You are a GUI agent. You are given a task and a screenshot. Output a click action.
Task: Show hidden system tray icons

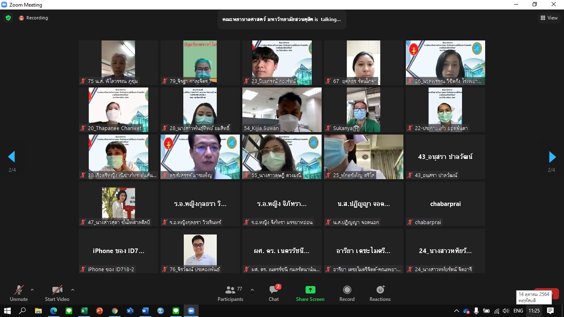tap(456, 311)
